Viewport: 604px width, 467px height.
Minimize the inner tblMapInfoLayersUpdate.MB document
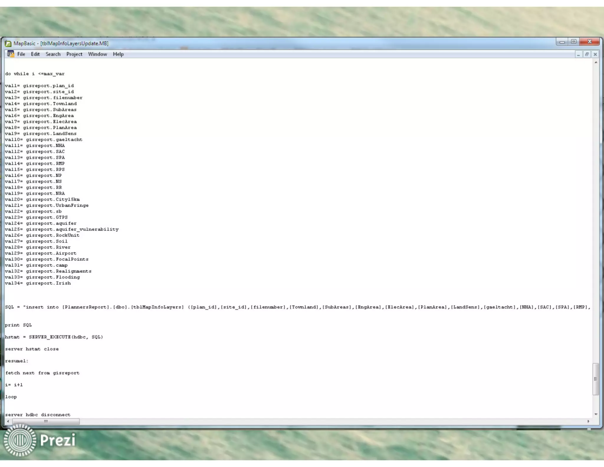tap(578, 54)
